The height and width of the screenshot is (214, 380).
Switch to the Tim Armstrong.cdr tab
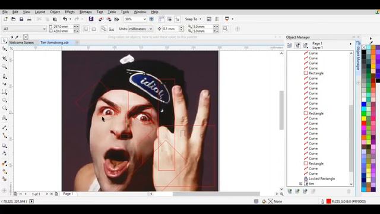54,42
